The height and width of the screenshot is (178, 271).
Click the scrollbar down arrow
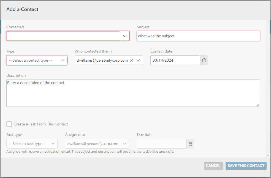268,155
